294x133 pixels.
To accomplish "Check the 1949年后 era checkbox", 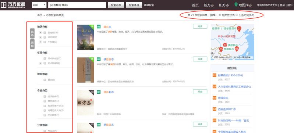I will pos(45,58).
